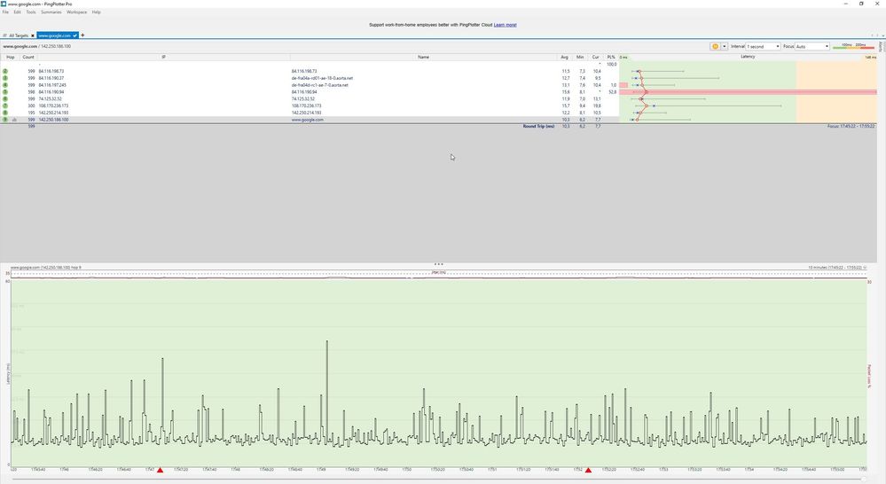This screenshot has width=886, height=484.
Task: Open the Summaries menu
Action: tap(51, 12)
